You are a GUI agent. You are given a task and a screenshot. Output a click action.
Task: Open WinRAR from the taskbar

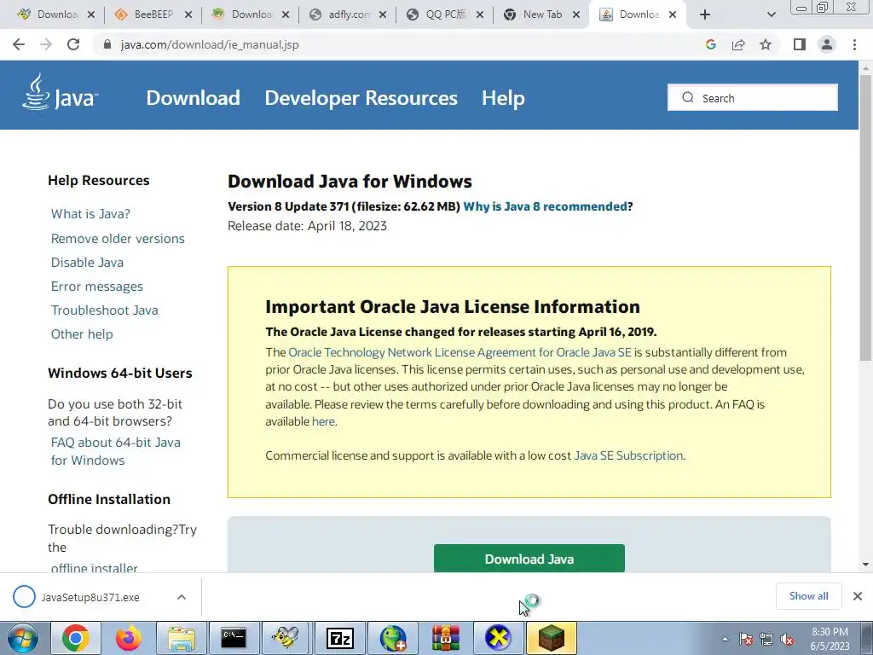coord(445,638)
